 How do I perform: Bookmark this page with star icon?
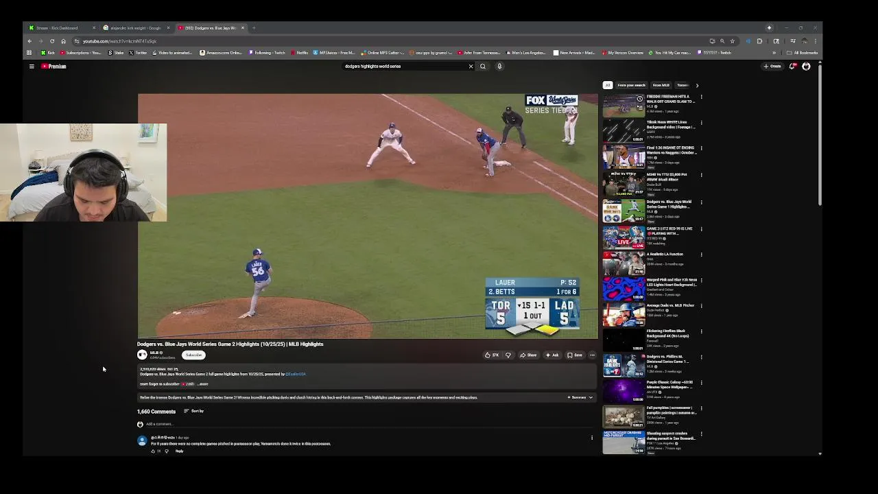(x=732, y=41)
